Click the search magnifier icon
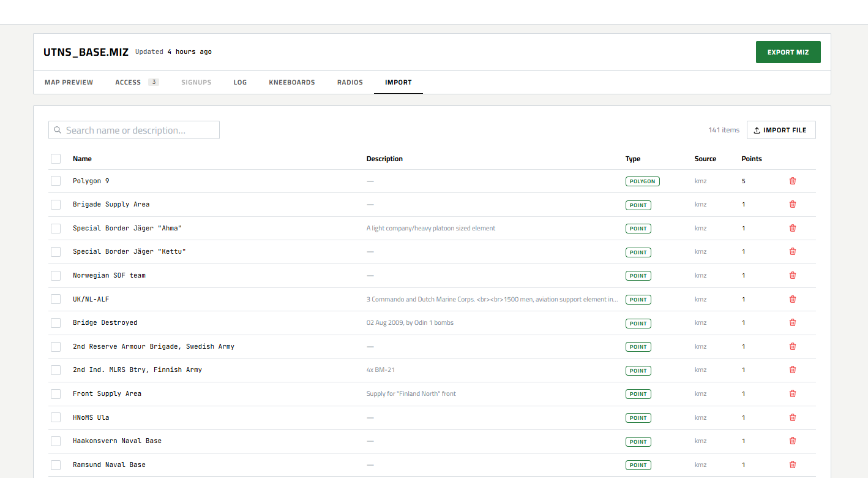This screenshot has width=868, height=478. tap(58, 130)
